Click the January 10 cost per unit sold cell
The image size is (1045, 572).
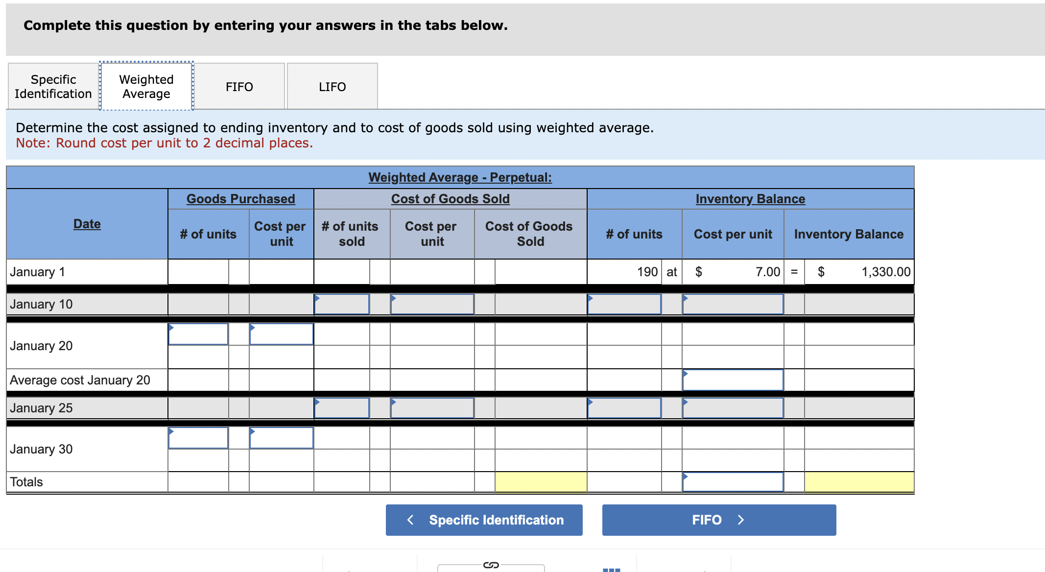(431, 304)
